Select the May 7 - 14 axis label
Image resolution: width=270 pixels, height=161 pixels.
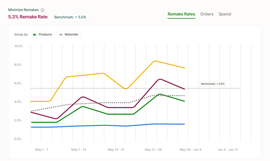[79, 150]
